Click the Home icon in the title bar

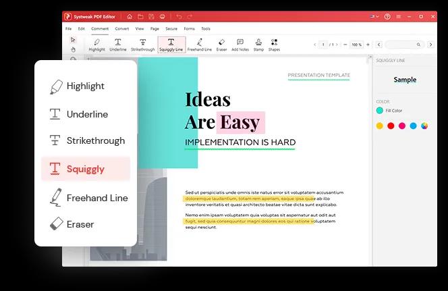(130, 17)
